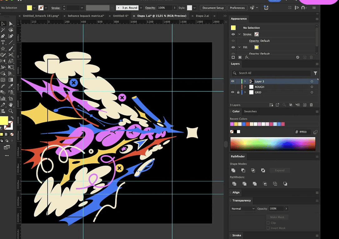Screen dimensions: 339x239
Task: Click the layers filter funnel icon
Action: pyautogui.click(x=316, y=73)
